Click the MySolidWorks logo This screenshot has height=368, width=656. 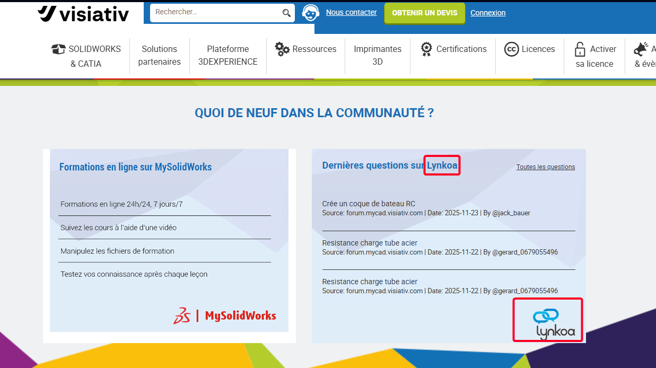[225, 316]
